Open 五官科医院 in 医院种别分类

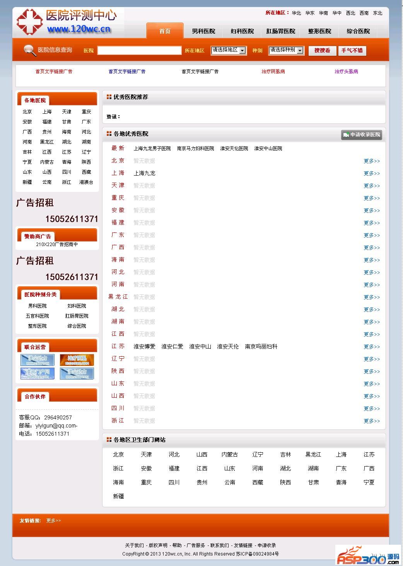coord(38,316)
